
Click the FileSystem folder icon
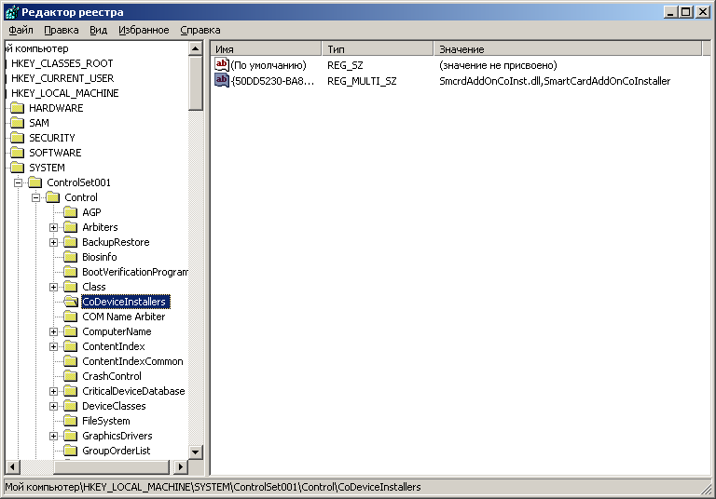[x=71, y=421]
